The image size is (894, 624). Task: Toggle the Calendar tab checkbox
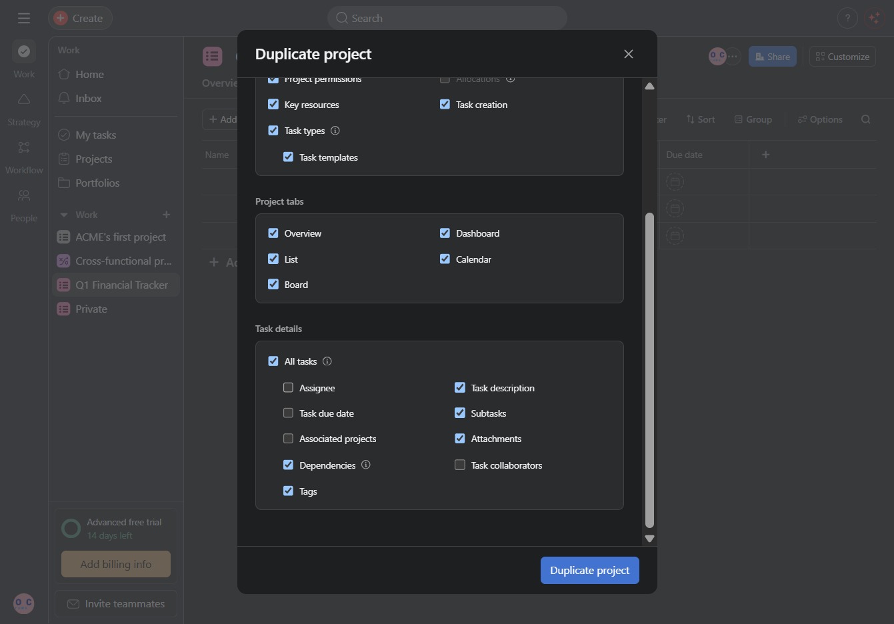[445, 259]
